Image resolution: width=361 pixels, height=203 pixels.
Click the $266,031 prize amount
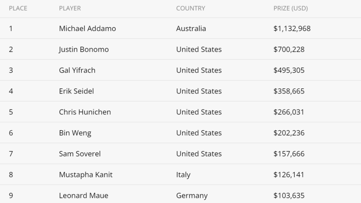[289, 112]
